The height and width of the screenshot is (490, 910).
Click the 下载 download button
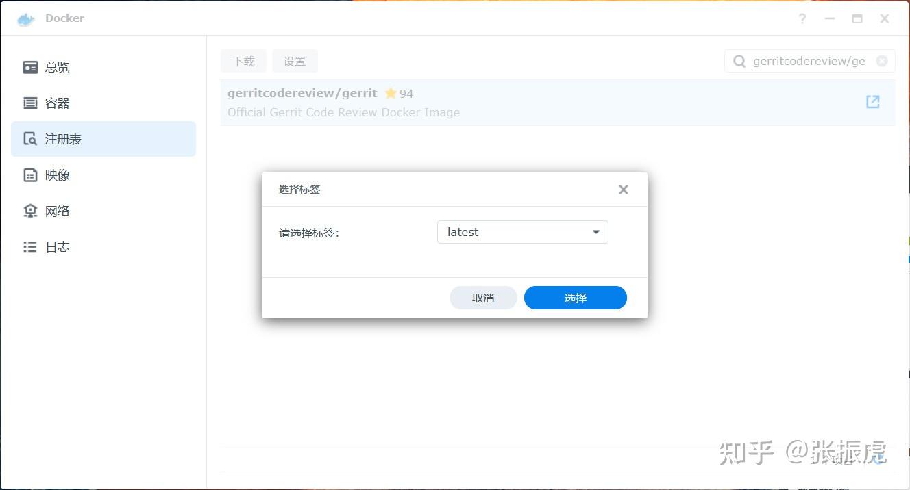[x=243, y=61]
